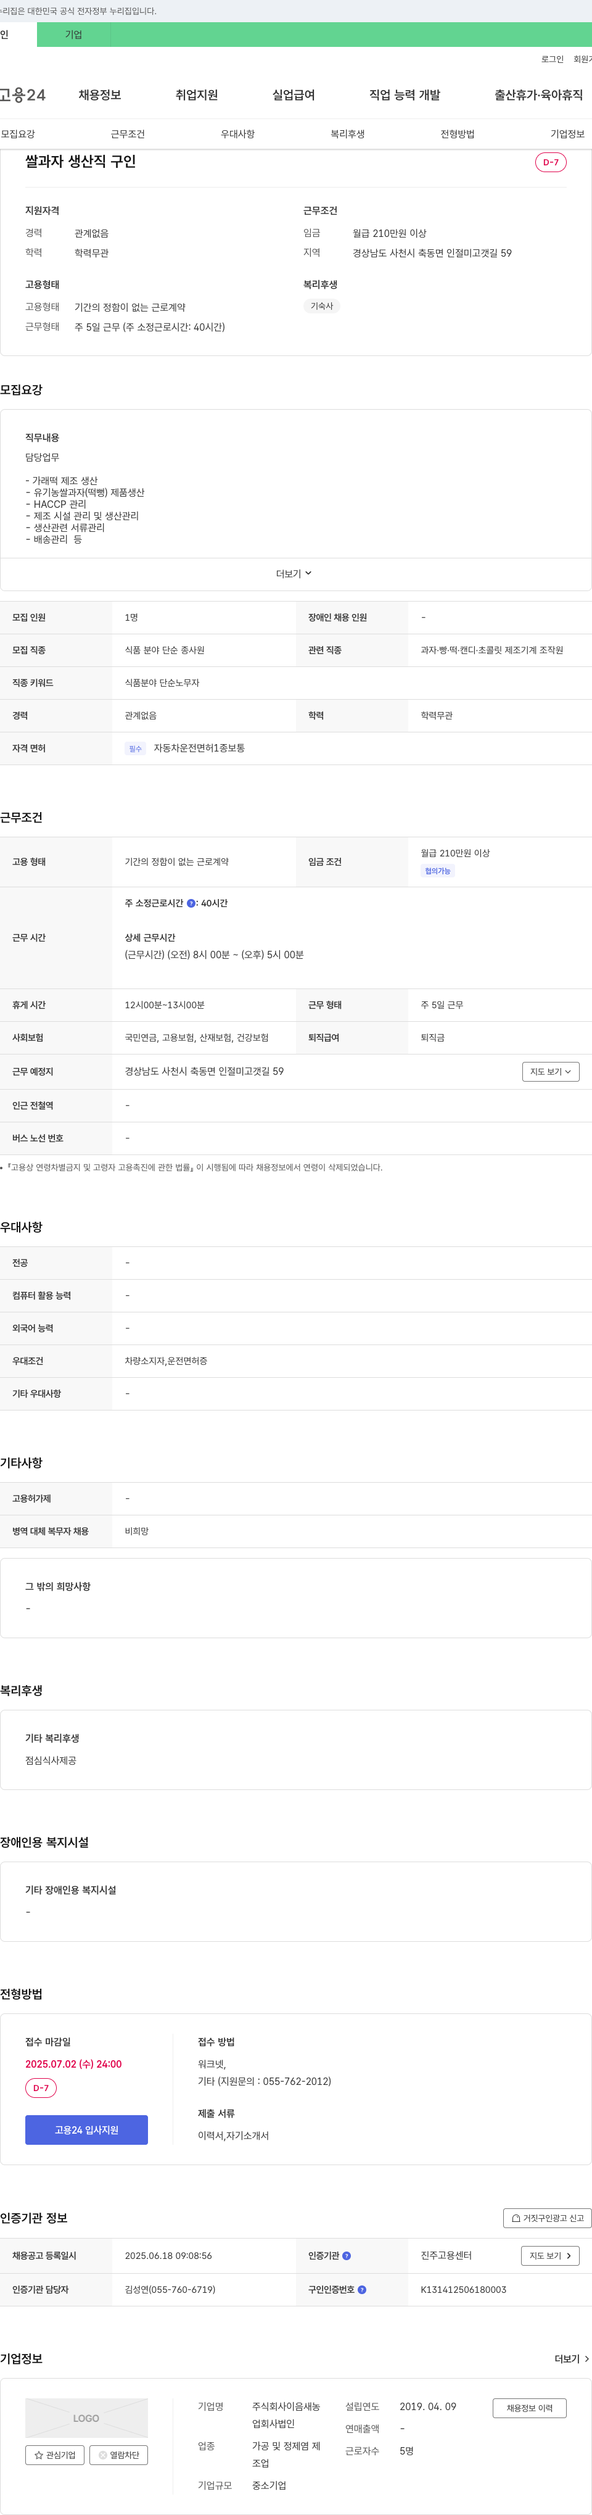Click the D-7 badge under 접수 마감일
This screenshot has width=592, height=2515.
coord(41,2087)
